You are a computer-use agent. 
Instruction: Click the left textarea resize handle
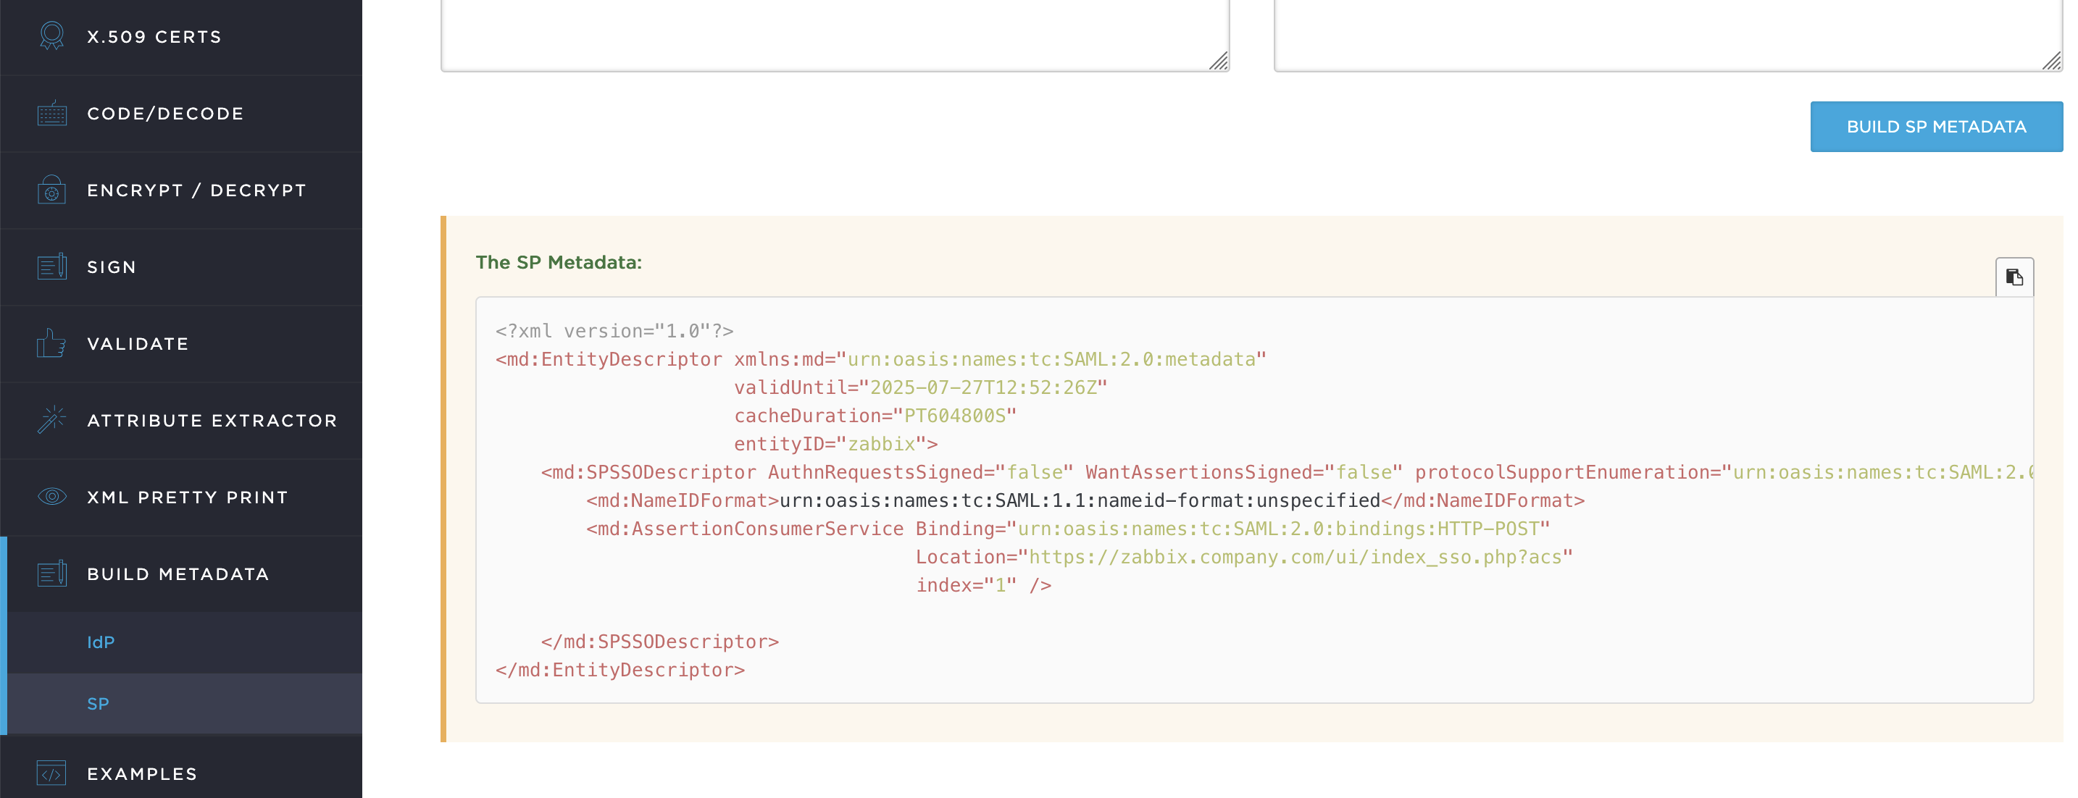pos(1219,62)
